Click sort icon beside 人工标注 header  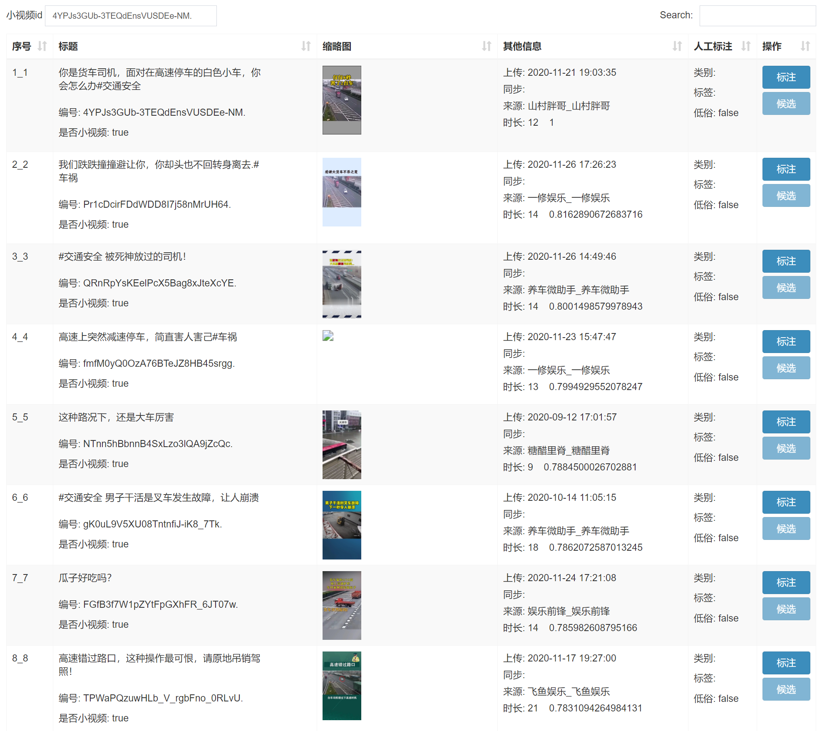[746, 46]
